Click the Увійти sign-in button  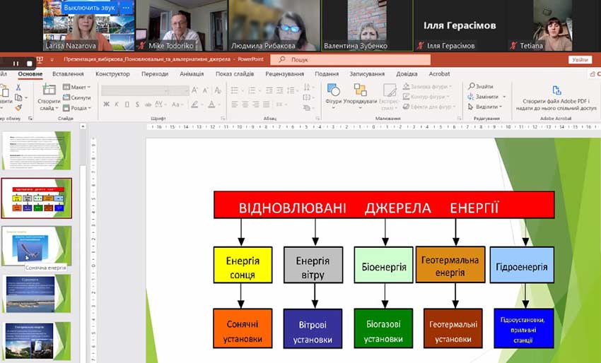click(x=580, y=60)
